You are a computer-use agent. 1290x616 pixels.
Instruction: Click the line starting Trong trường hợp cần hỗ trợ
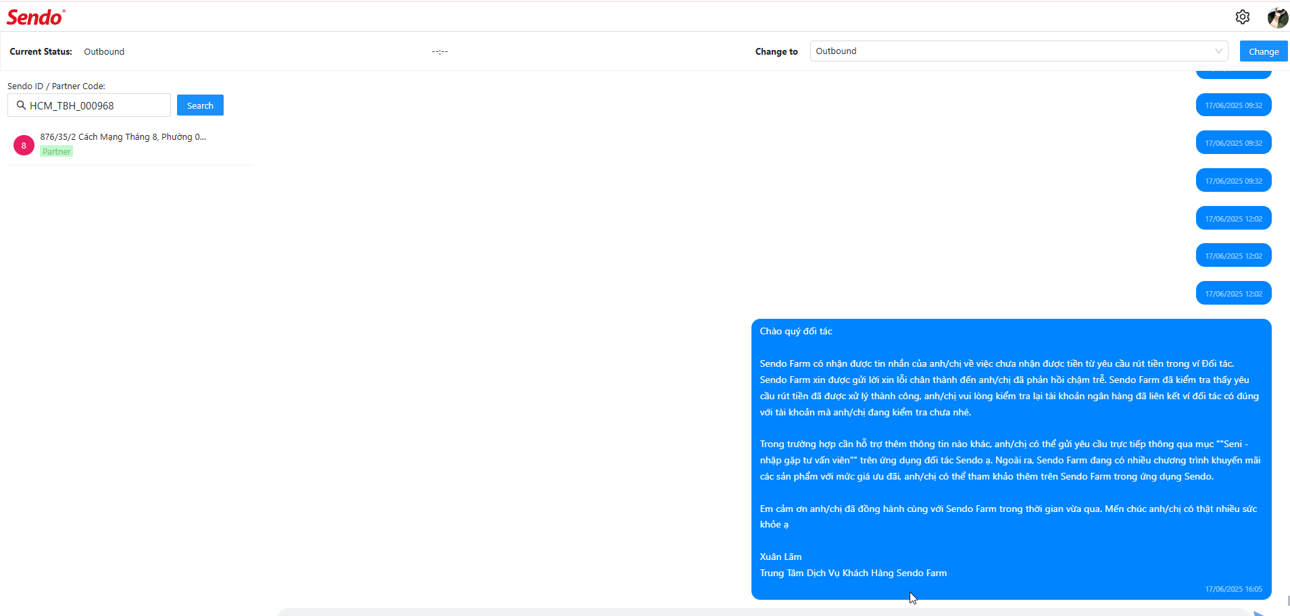(1003, 444)
